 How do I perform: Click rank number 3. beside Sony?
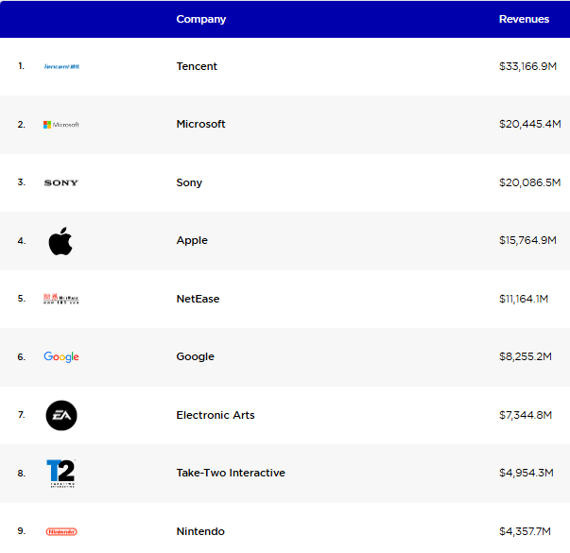22,182
